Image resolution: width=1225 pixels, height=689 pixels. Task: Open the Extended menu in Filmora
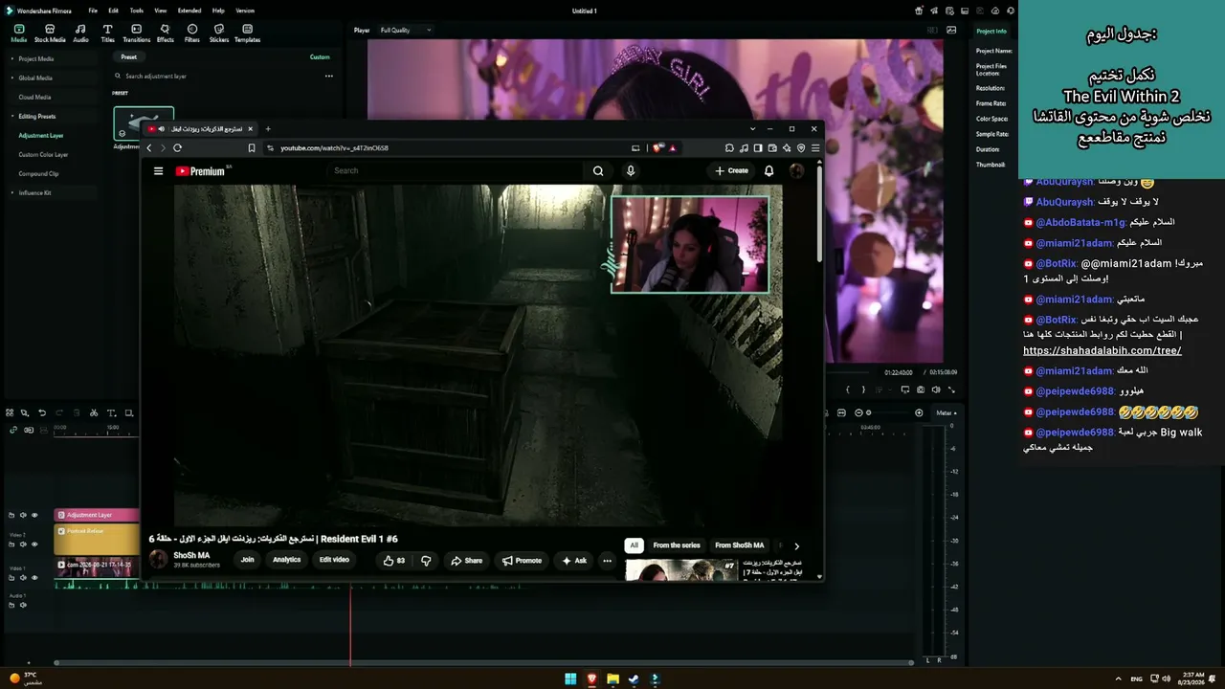[189, 11]
